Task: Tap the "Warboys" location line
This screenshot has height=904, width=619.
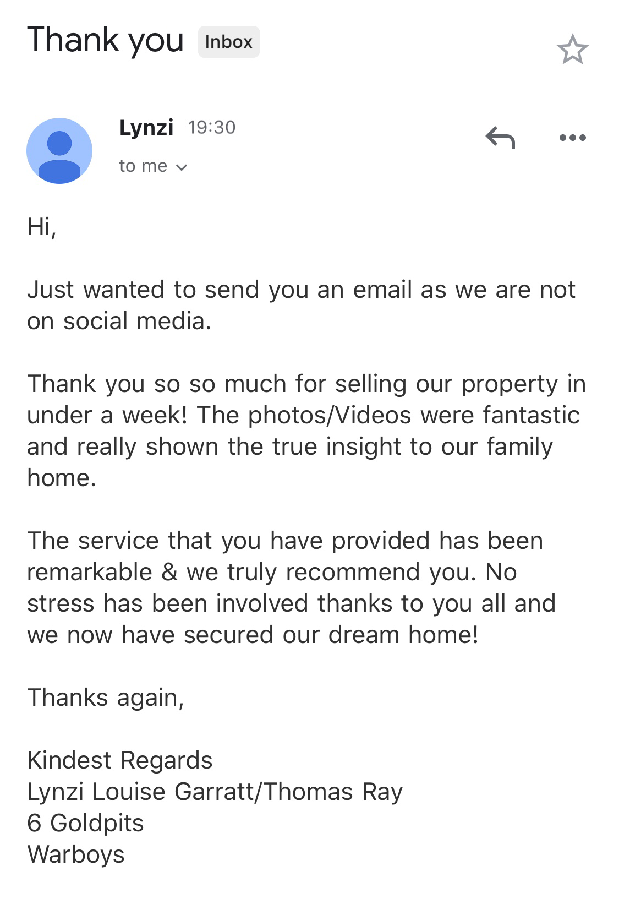Action: [76, 854]
